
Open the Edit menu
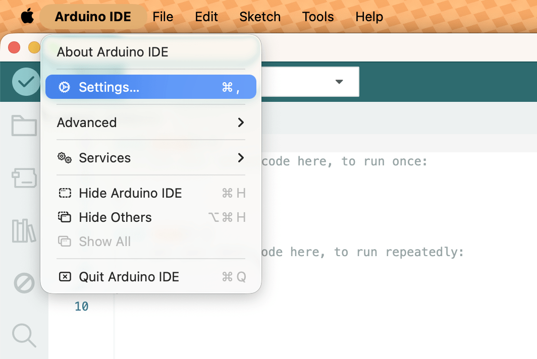coord(206,17)
